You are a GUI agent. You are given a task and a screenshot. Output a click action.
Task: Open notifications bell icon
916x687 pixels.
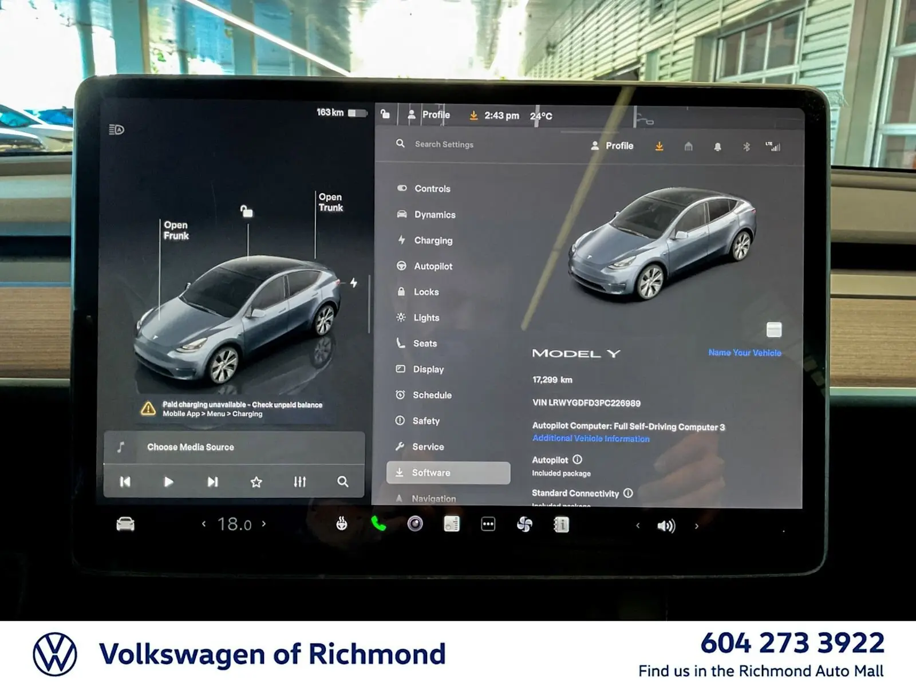[717, 147]
